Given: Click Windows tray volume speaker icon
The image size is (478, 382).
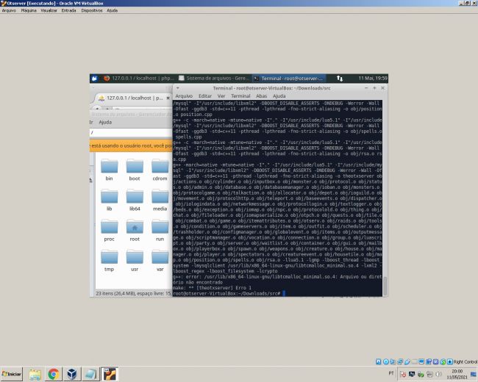Looking at the screenshot, I should 439,374.
